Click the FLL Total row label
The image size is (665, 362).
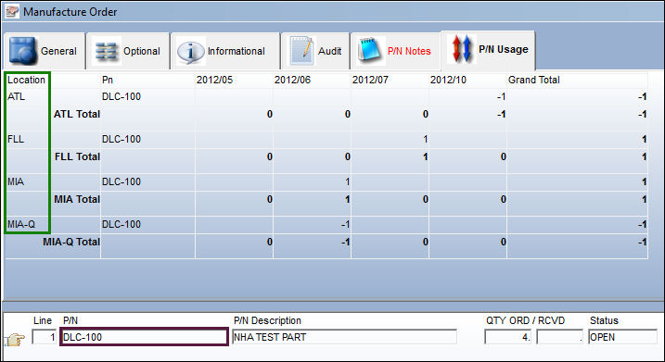[x=77, y=156]
